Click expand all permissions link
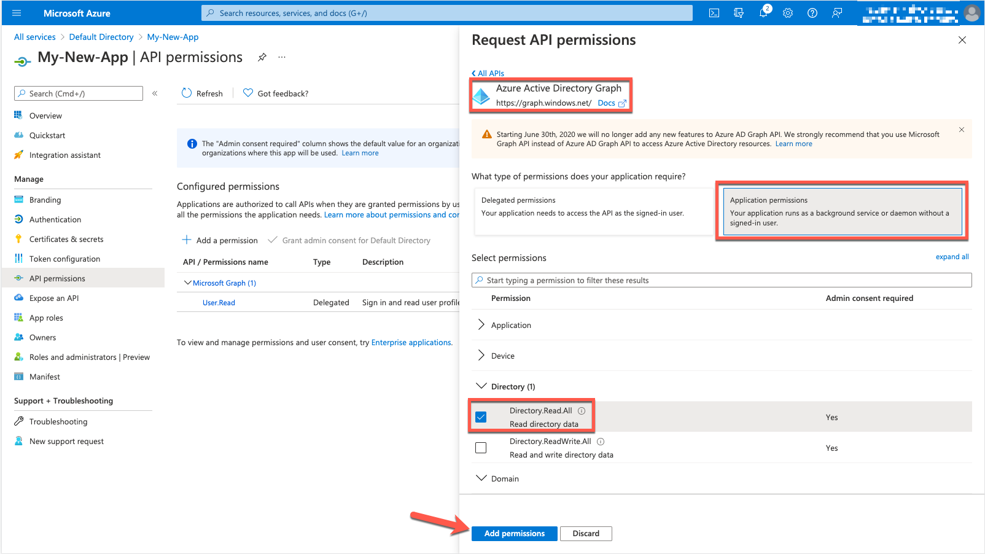985x554 pixels. 952,257
